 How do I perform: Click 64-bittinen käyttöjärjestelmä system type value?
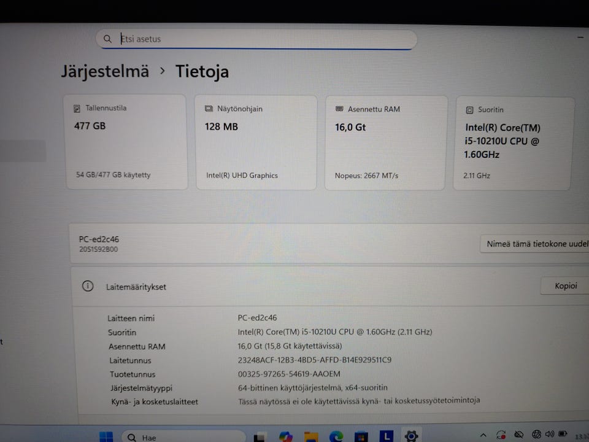[312, 387]
